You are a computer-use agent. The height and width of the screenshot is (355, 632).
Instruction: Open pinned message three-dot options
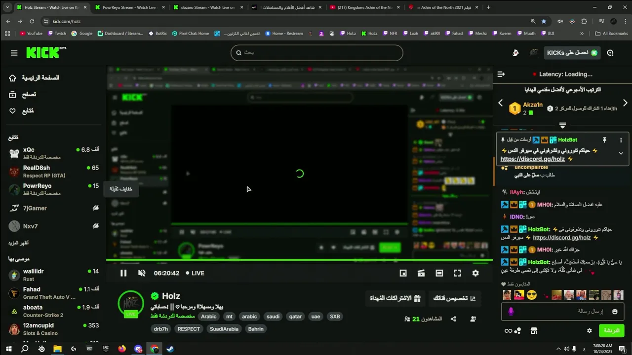[621, 140]
